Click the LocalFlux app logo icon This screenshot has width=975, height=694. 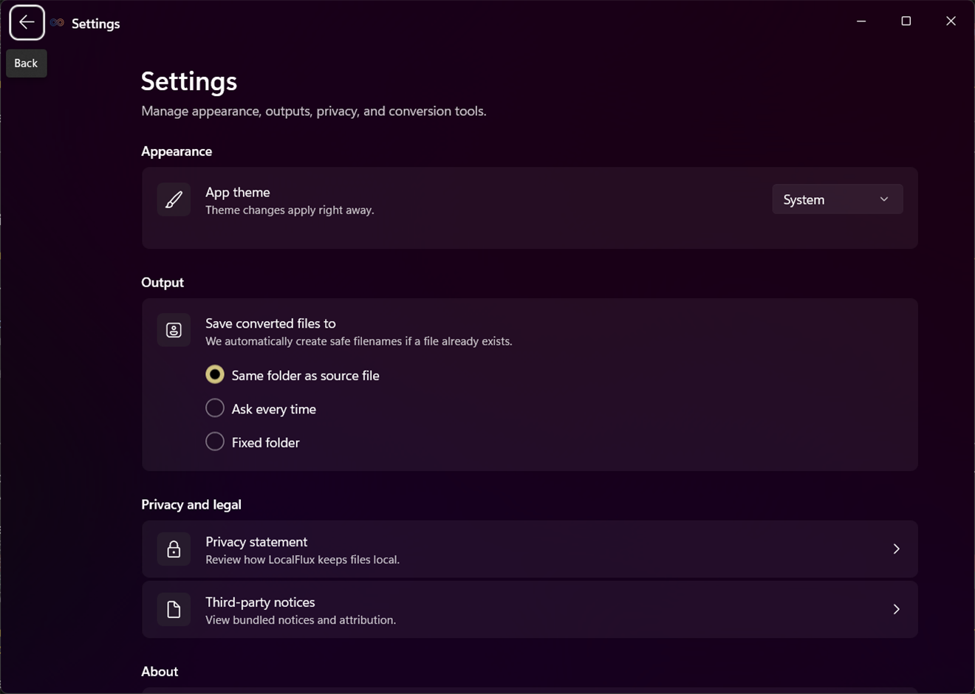(58, 23)
